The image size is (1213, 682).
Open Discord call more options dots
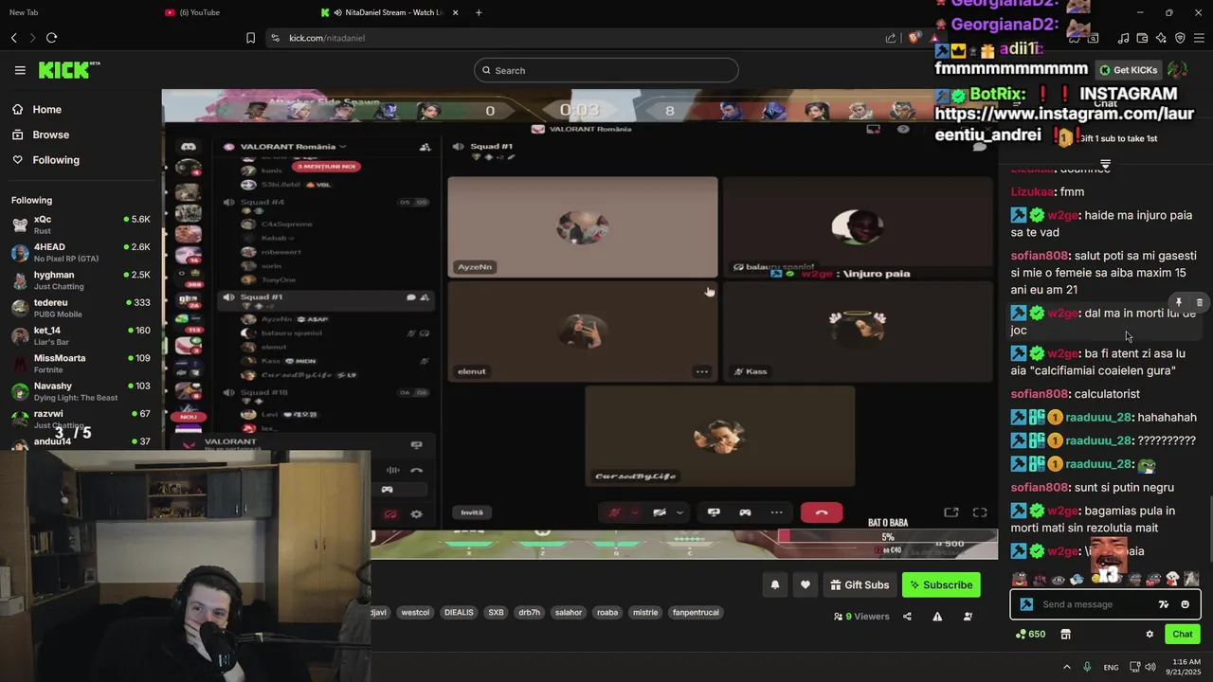[x=777, y=512]
